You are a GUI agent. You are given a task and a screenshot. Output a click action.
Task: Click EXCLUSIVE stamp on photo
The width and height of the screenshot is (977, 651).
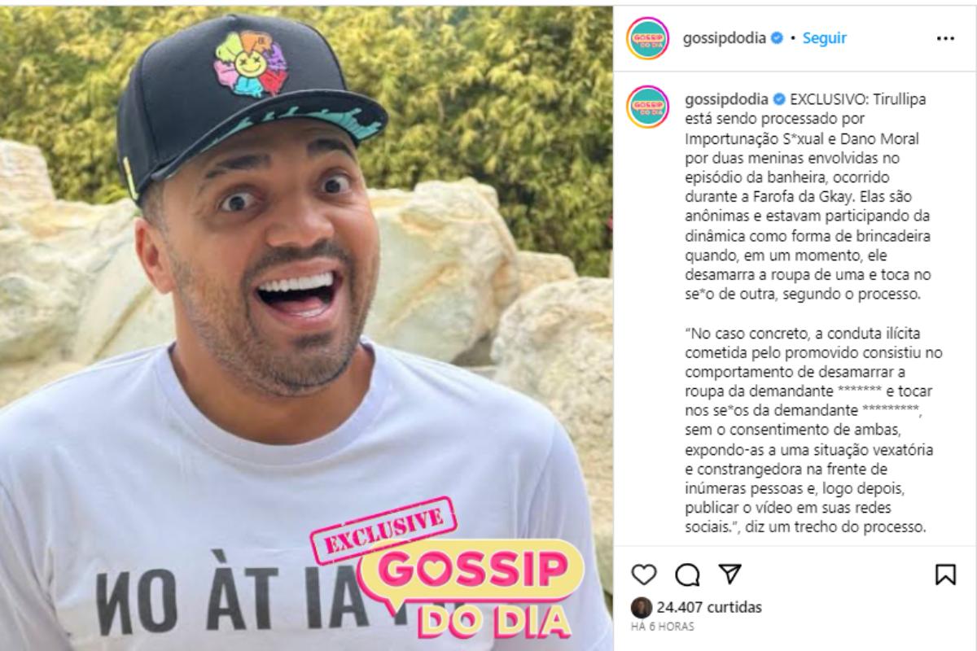pos(381,531)
